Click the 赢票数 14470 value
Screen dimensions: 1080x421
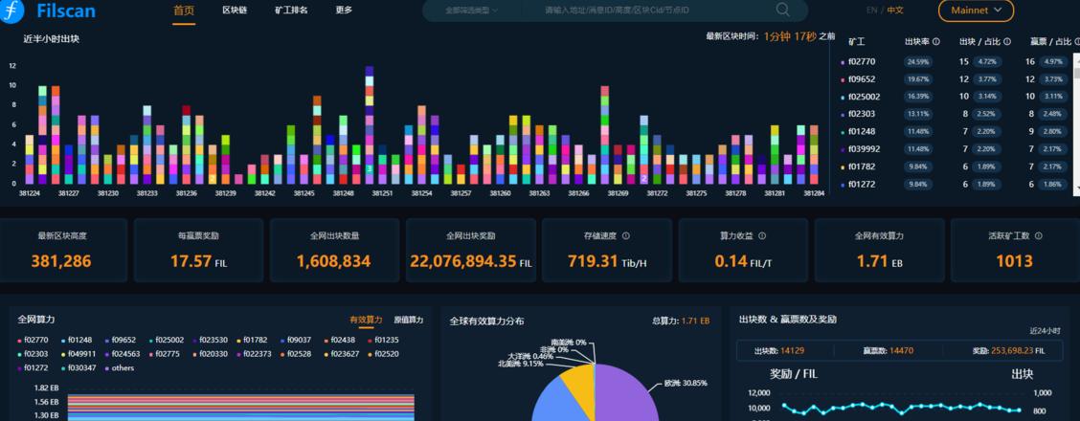tap(901, 351)
